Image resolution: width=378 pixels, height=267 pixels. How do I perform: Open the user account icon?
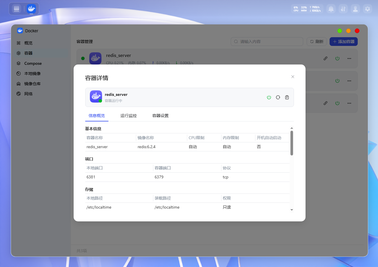(355, 9)
